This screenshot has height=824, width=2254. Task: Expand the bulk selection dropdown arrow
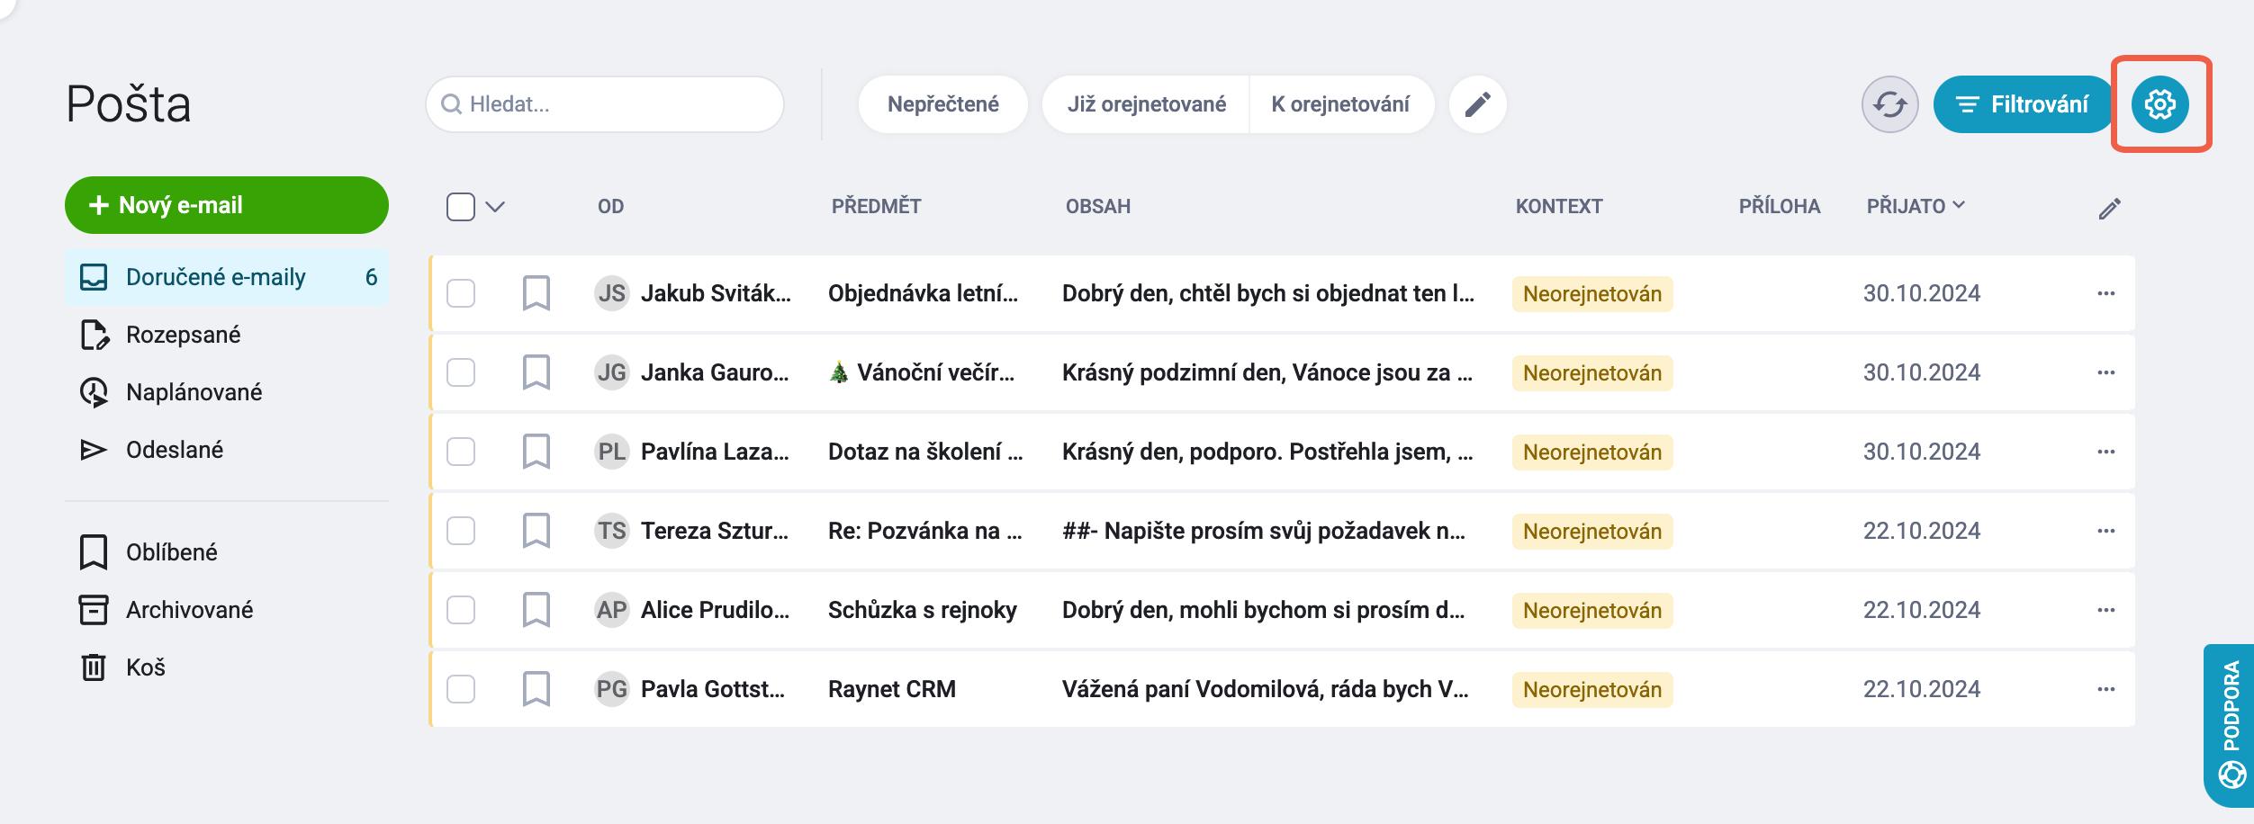(x=495, y=207)
